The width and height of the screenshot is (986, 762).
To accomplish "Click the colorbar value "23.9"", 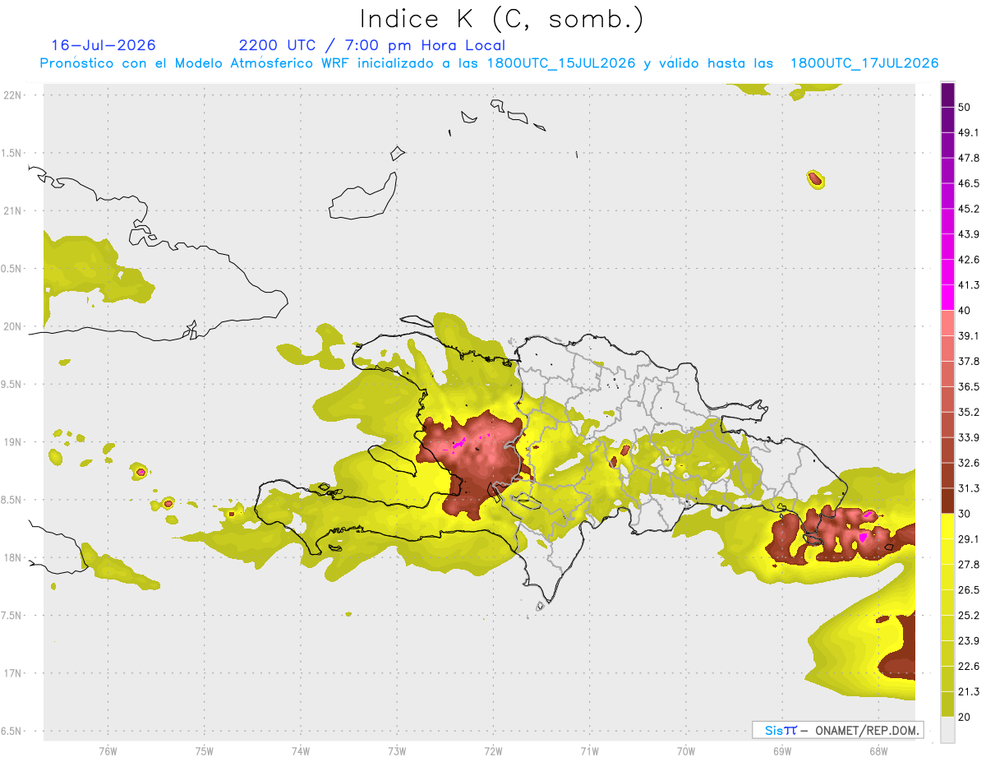I will click(969, 641).
